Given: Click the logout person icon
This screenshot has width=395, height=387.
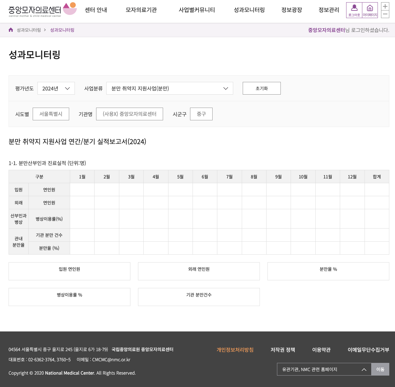Looking at the screenshot, I should point(354,10).
